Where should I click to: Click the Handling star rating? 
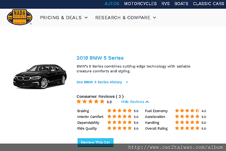(187, 122)
